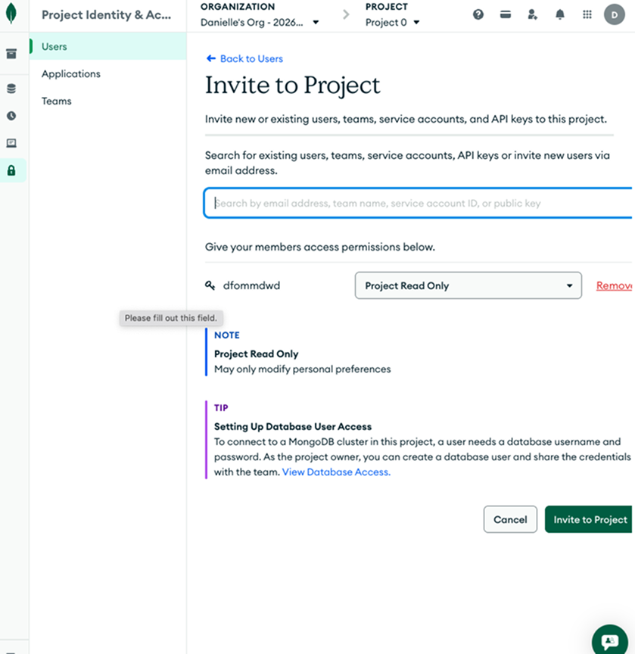Click the laptop icon in sidebar
The height and width of the screenshot is (654, 635).
(11, 143)
